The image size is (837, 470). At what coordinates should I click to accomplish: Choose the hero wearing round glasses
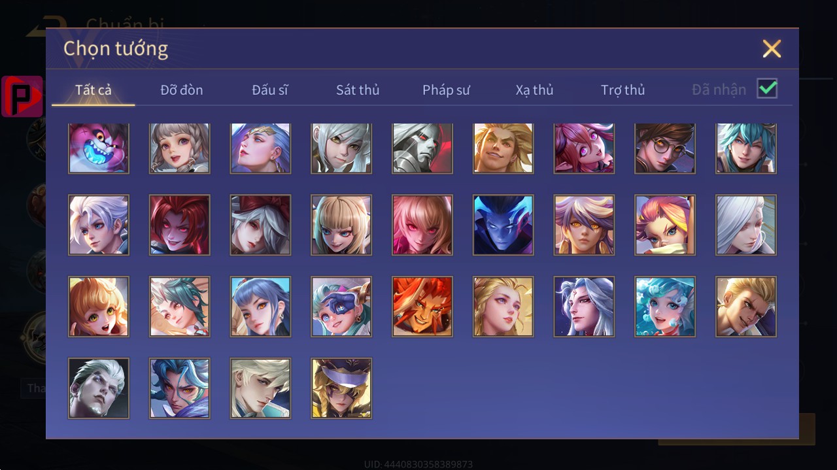665,148
